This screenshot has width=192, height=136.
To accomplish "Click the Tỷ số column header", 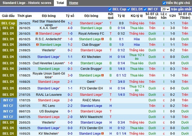I will pyautogui.click(x=70, y=16).
